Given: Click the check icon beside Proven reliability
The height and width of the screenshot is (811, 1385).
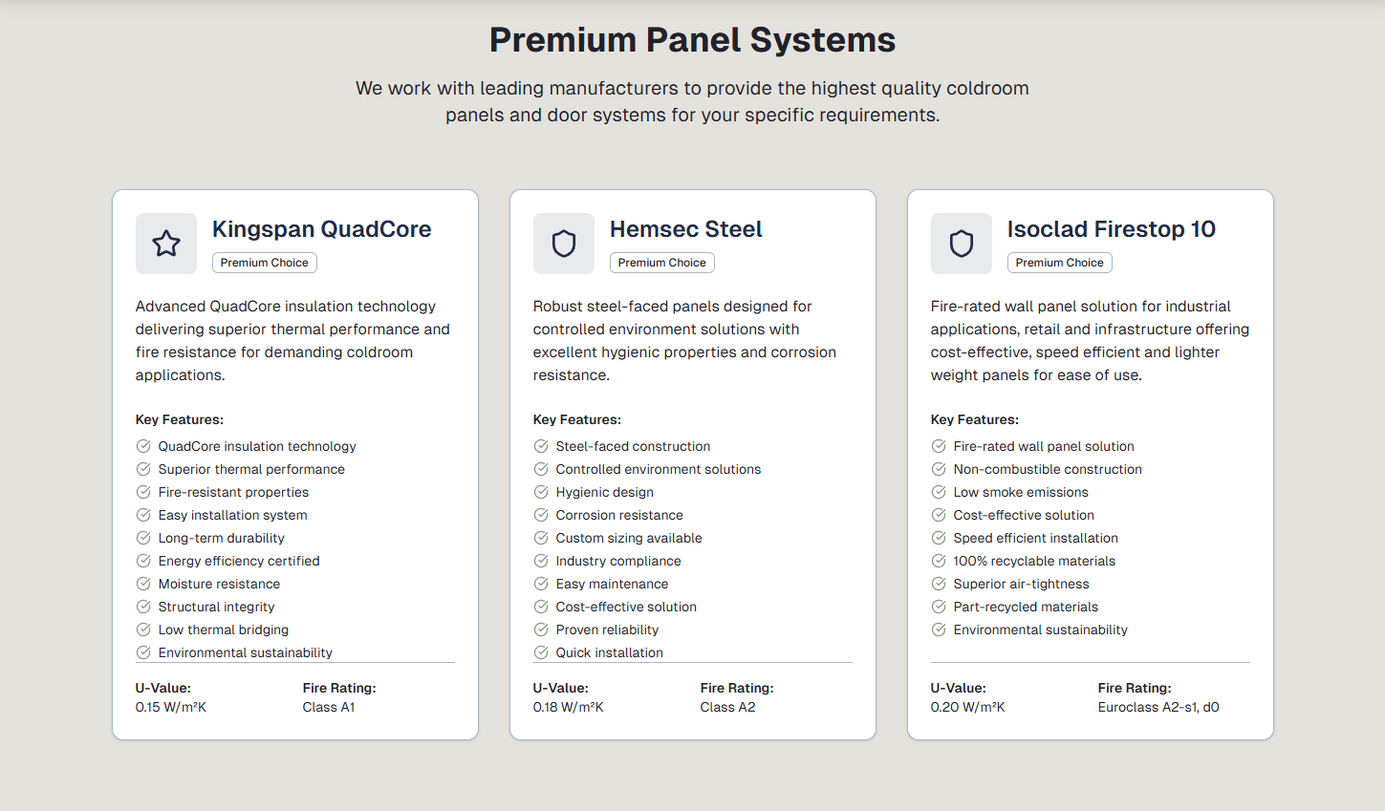Looking at the screenshot, I should click(541, 630).
